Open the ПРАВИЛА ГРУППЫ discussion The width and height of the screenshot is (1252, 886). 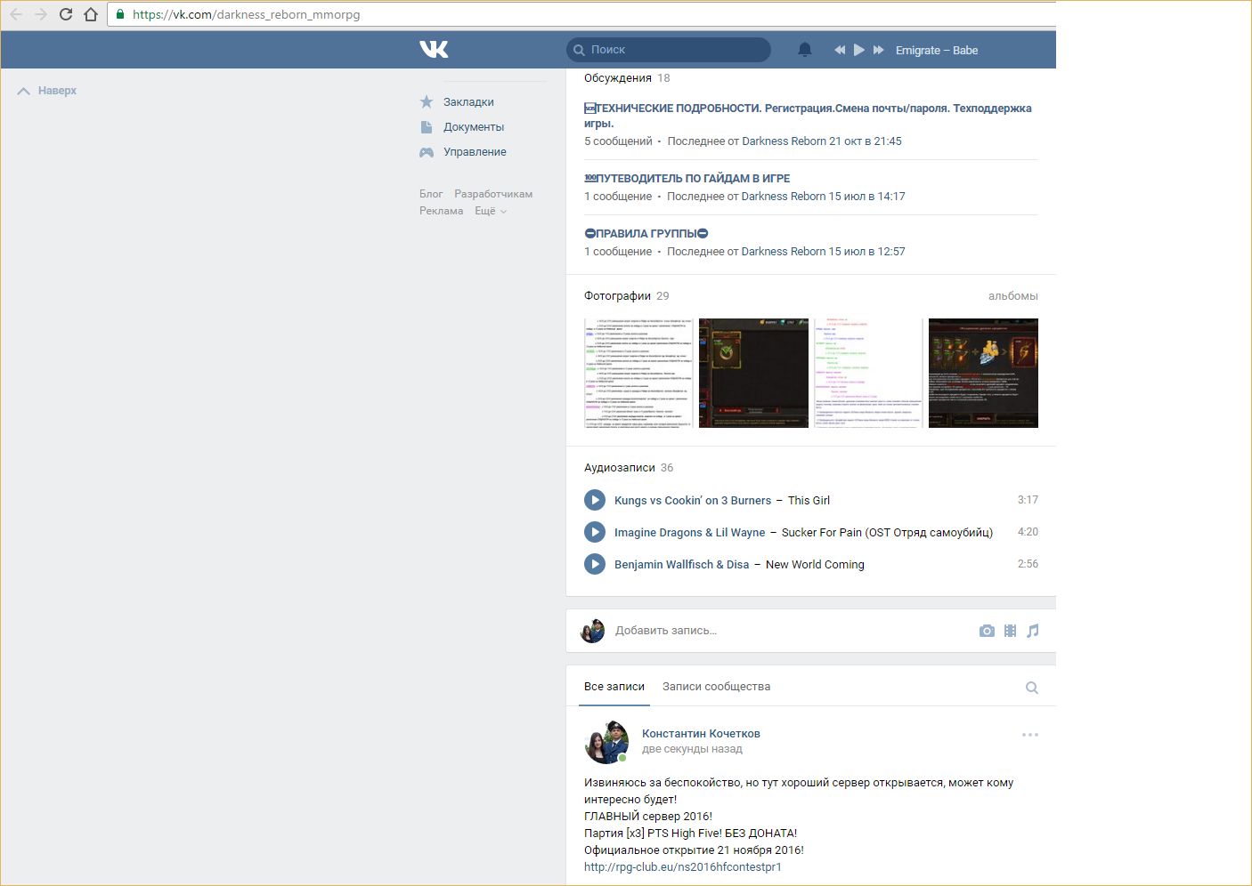pos(646,234)
